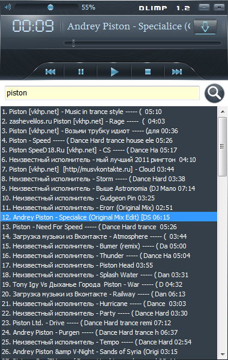The height and width of the screenshot is (360, 228).
Task: Select track 18 'Splash Water'
Action: pyautogui.click(x=109, y=275)
